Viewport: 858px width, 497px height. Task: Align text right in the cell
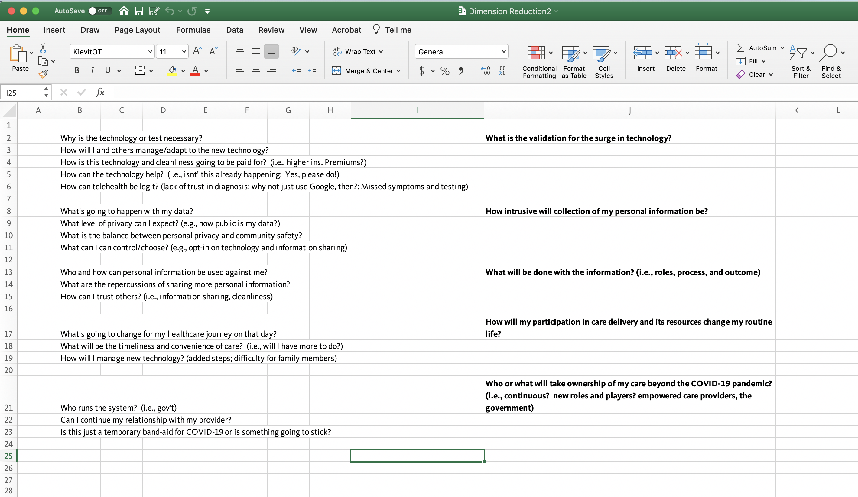pyautogui.click(x=271, y=71)
